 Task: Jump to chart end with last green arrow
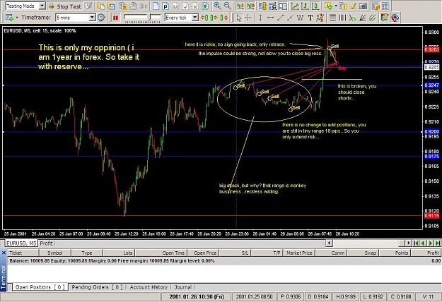(x=438, y=243)
